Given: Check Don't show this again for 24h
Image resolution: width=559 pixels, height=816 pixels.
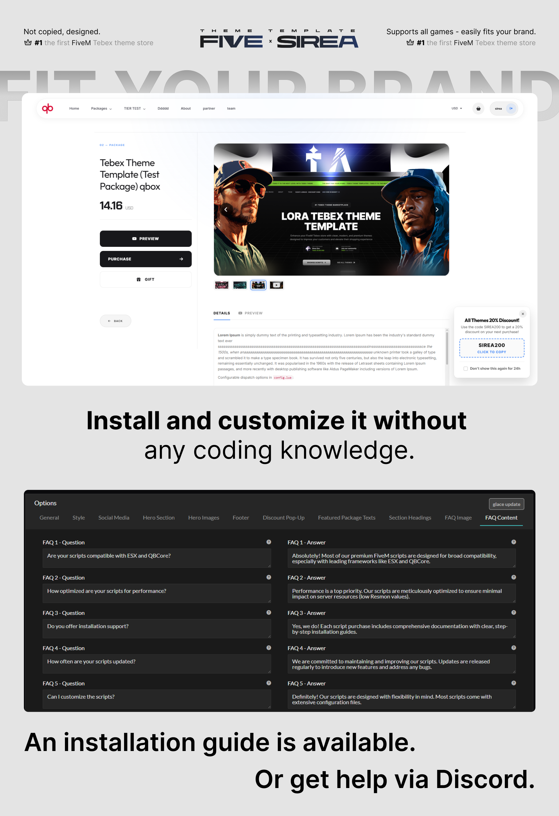Looking at the screenshot, I should pos(466,369).
